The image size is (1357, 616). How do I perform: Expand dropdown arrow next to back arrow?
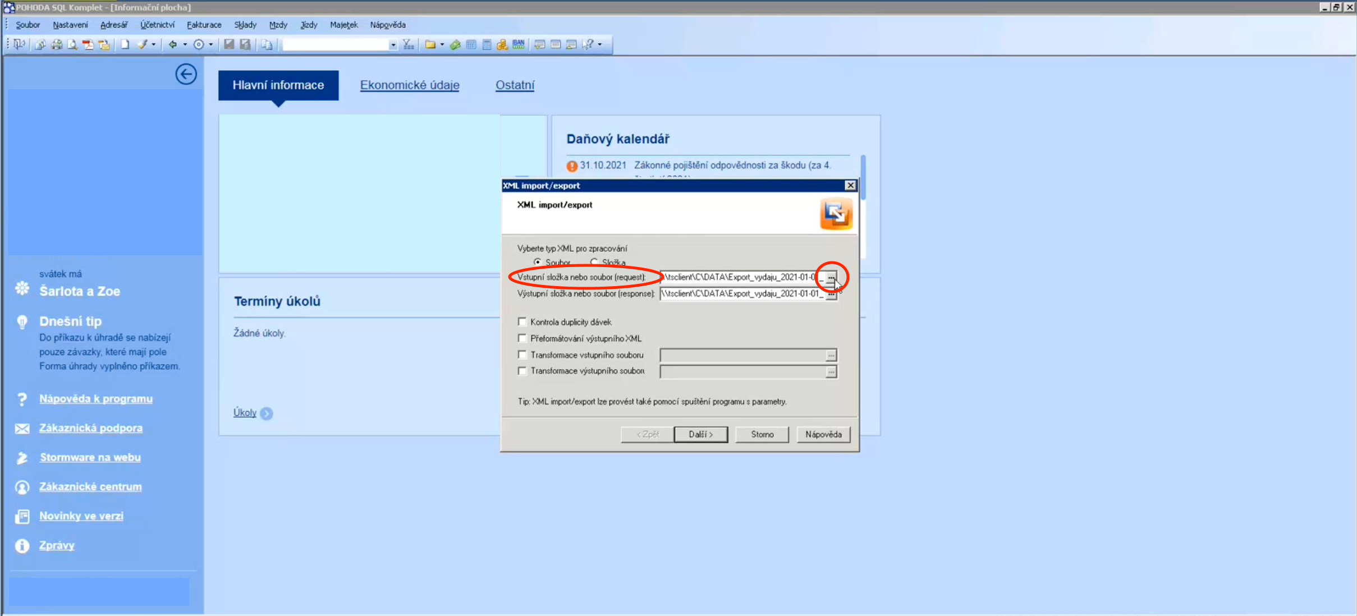185,44
